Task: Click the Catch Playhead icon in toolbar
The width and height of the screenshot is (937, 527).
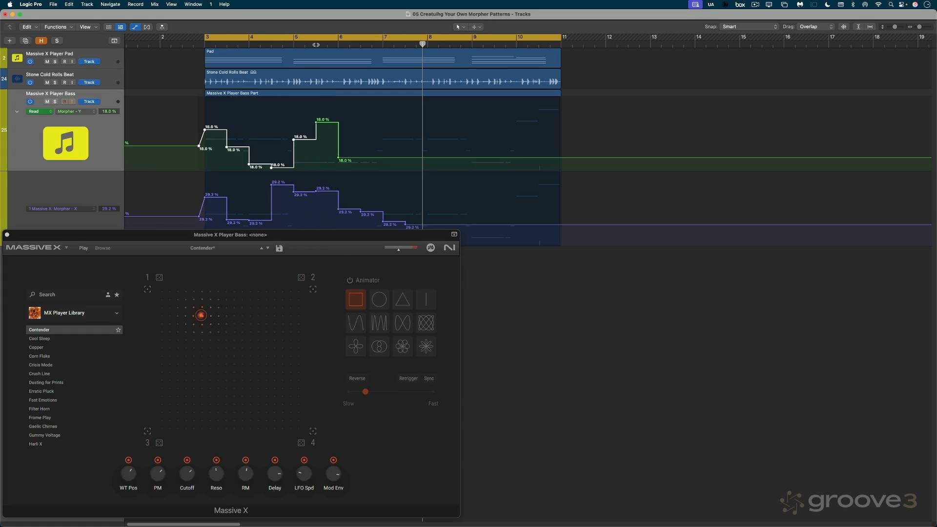Action: coord(162,27)
